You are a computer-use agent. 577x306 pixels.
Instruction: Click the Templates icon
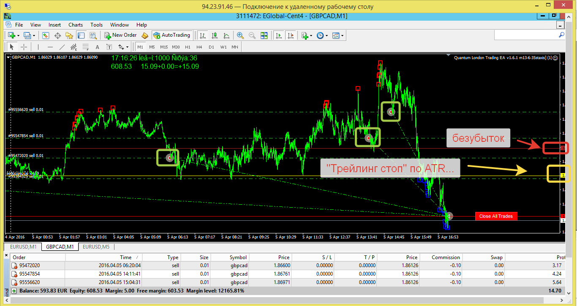coord(336,35)
